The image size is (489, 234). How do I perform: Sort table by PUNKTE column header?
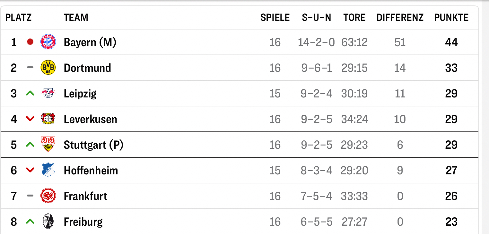coord(451,17)
